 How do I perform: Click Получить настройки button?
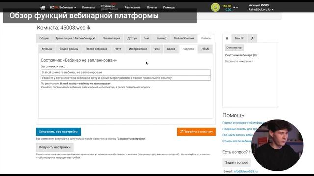54,147
